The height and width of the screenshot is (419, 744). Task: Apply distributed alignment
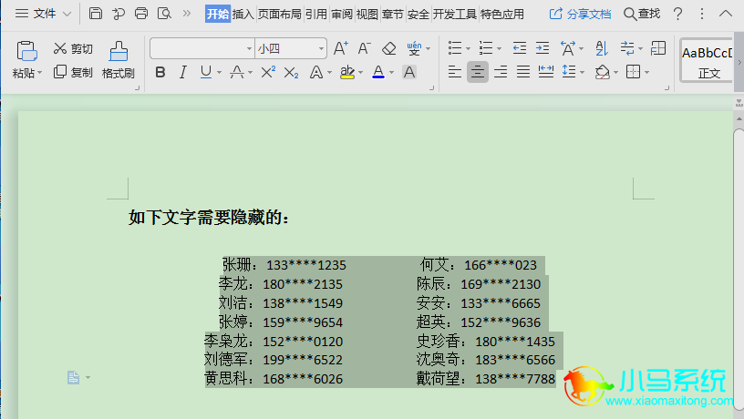click(x=546, y=72)
